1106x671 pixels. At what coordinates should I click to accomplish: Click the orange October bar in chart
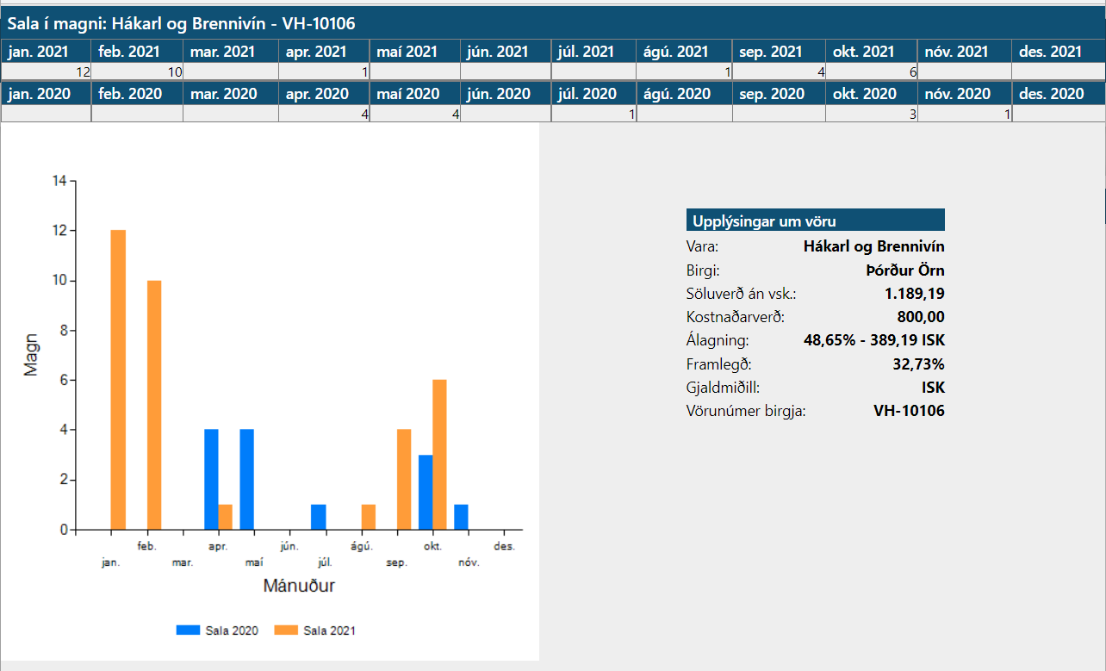point(439,454)
